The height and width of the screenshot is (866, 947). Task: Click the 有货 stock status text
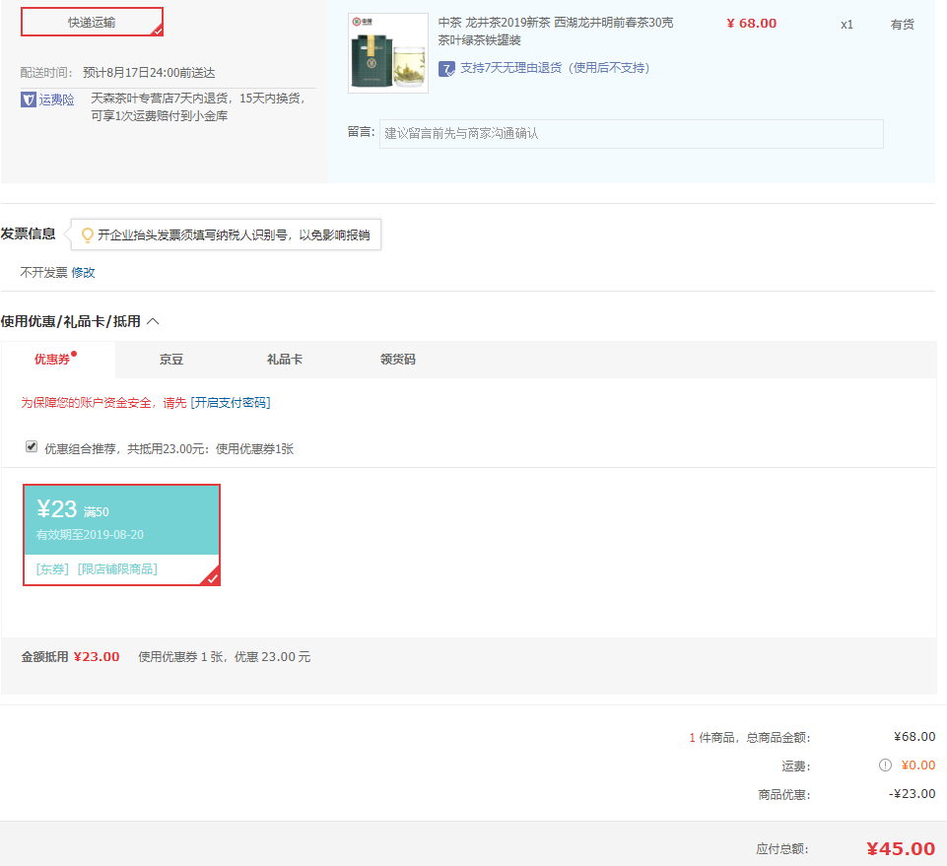point(902,25)
